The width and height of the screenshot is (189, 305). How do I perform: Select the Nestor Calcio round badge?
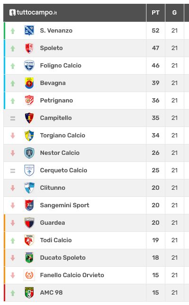click(29, 153)
